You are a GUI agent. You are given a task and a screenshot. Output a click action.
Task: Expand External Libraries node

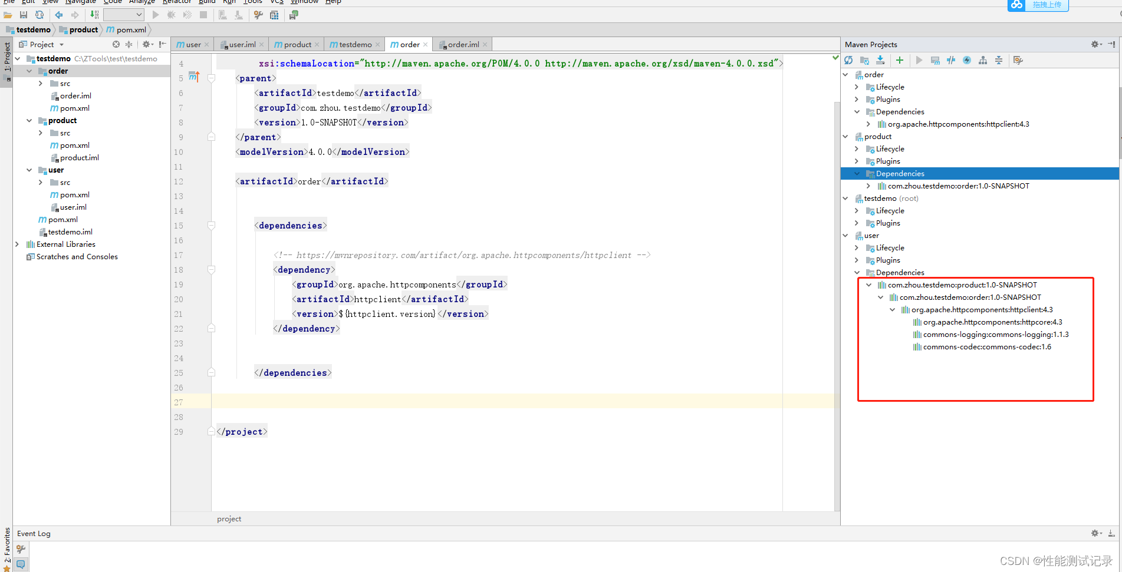[17, 244]
